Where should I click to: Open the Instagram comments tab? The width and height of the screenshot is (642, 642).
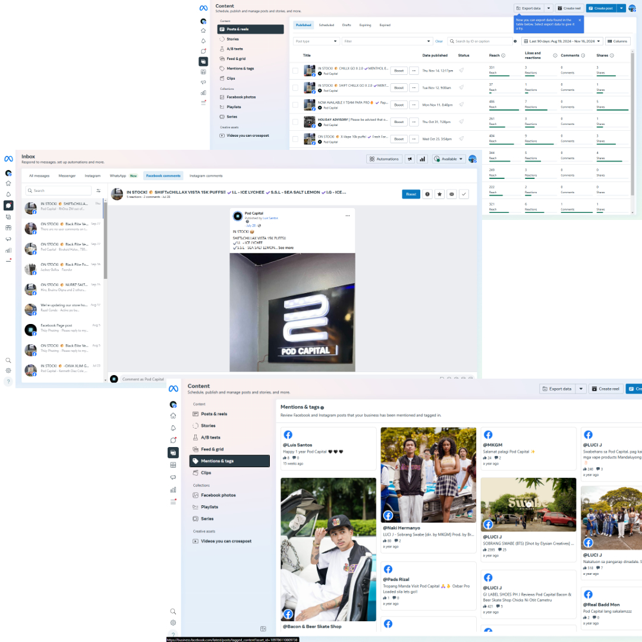coord(206,176)
